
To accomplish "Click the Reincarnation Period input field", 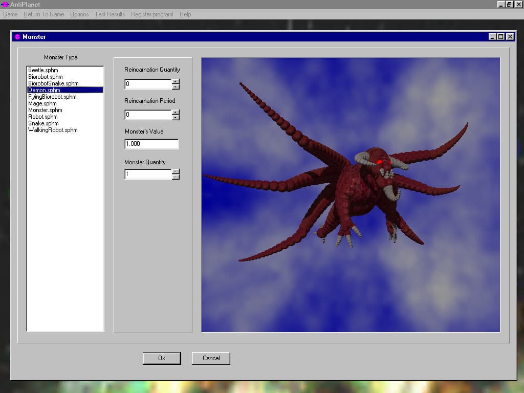I will click(x=148, y=115).
